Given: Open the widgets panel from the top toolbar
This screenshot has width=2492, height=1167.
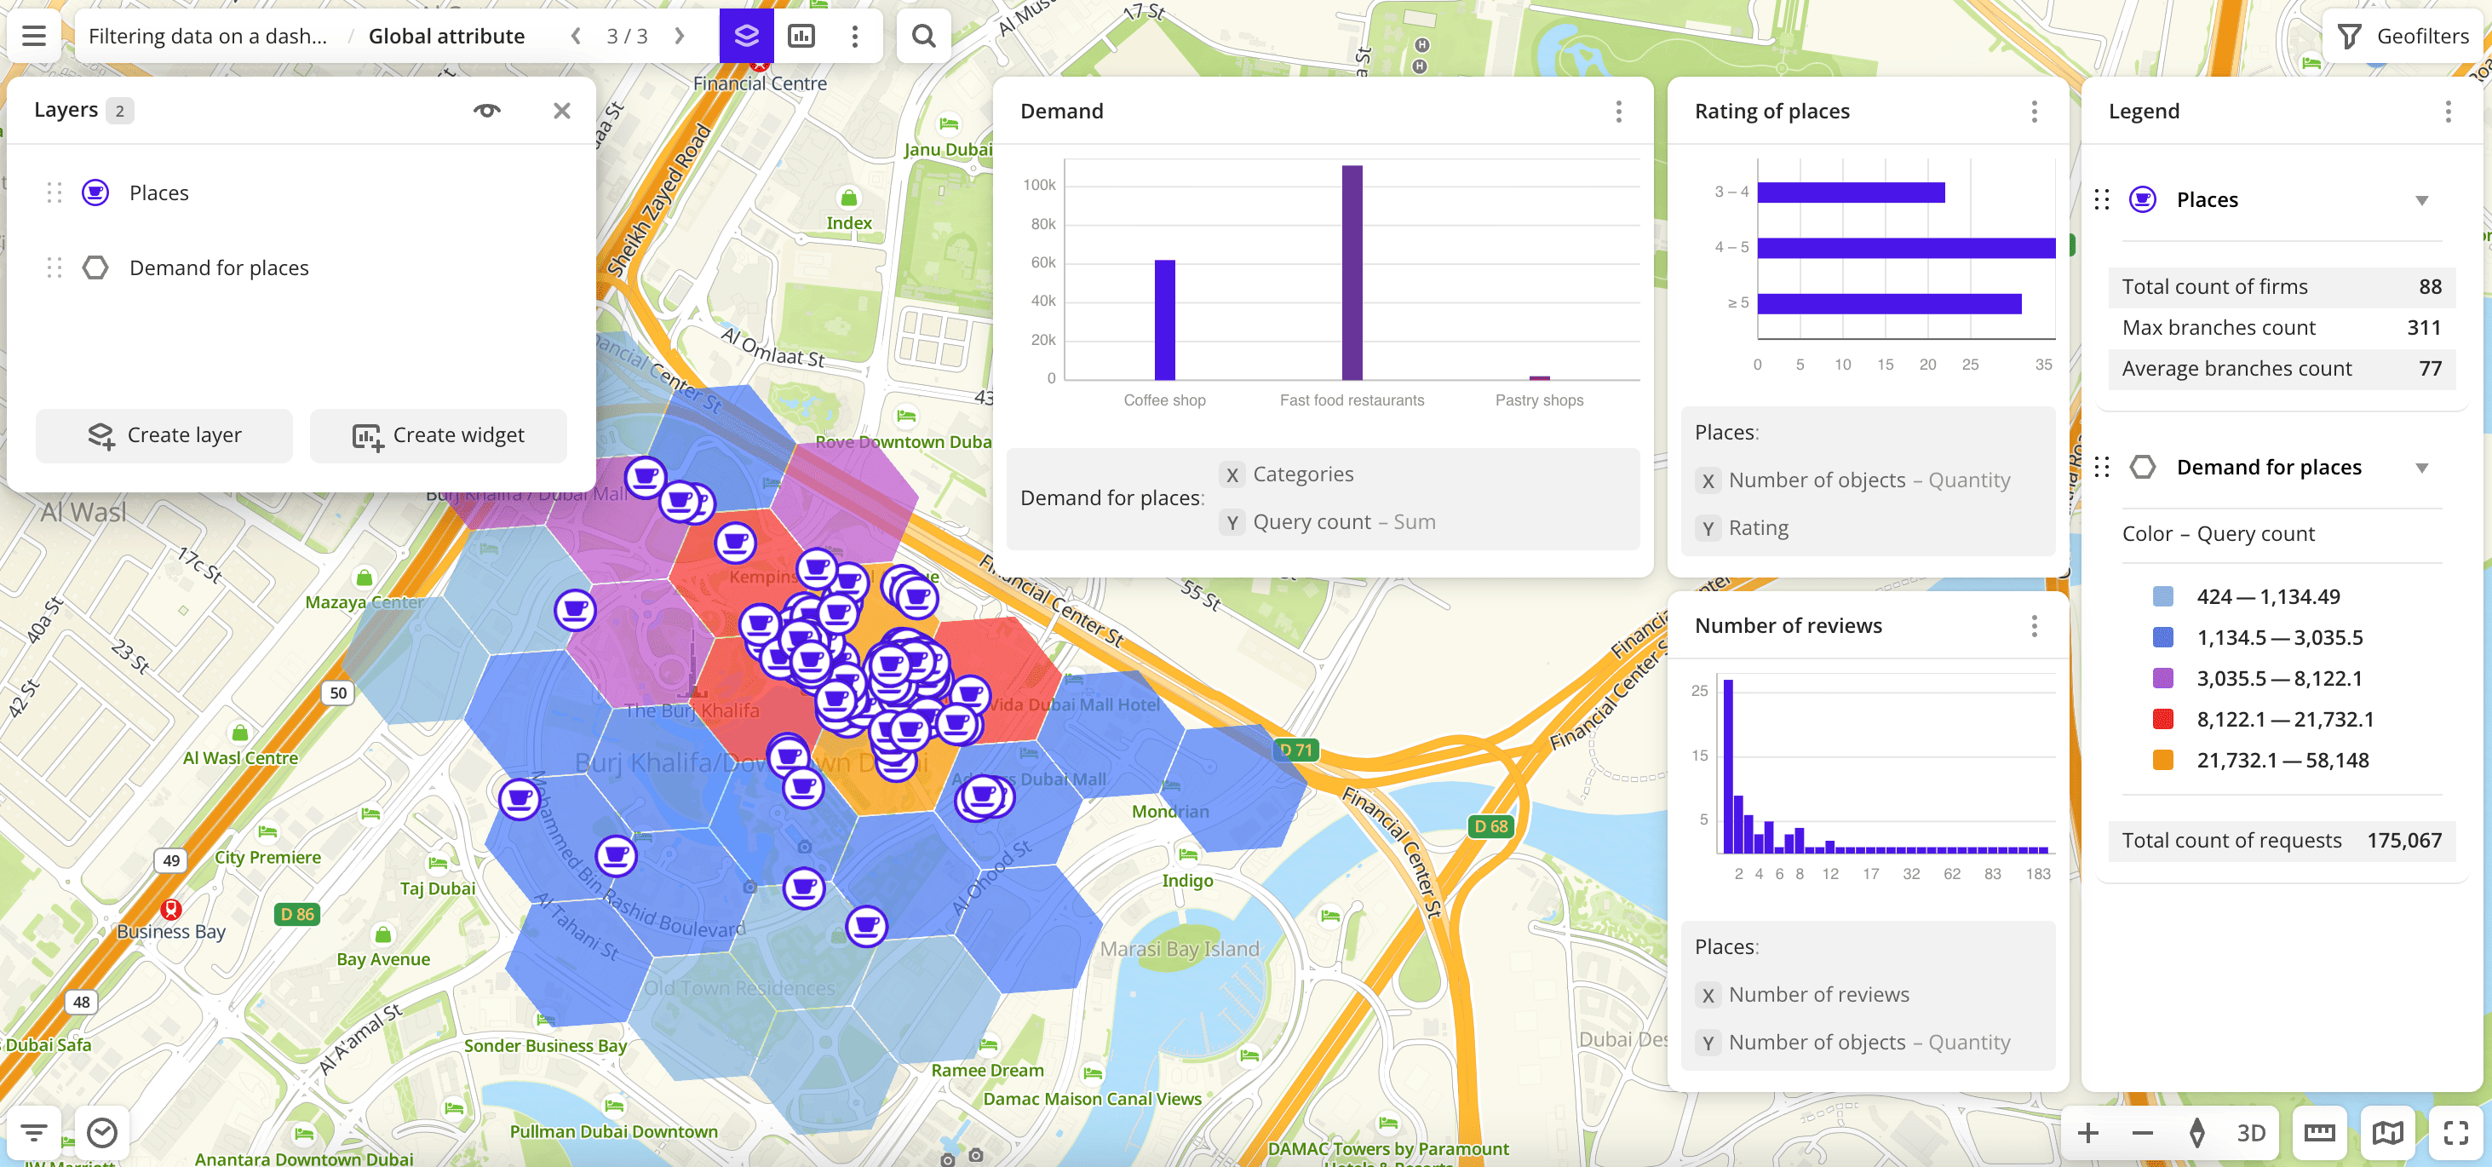Looking at the screenshot, I should (801, 36).
